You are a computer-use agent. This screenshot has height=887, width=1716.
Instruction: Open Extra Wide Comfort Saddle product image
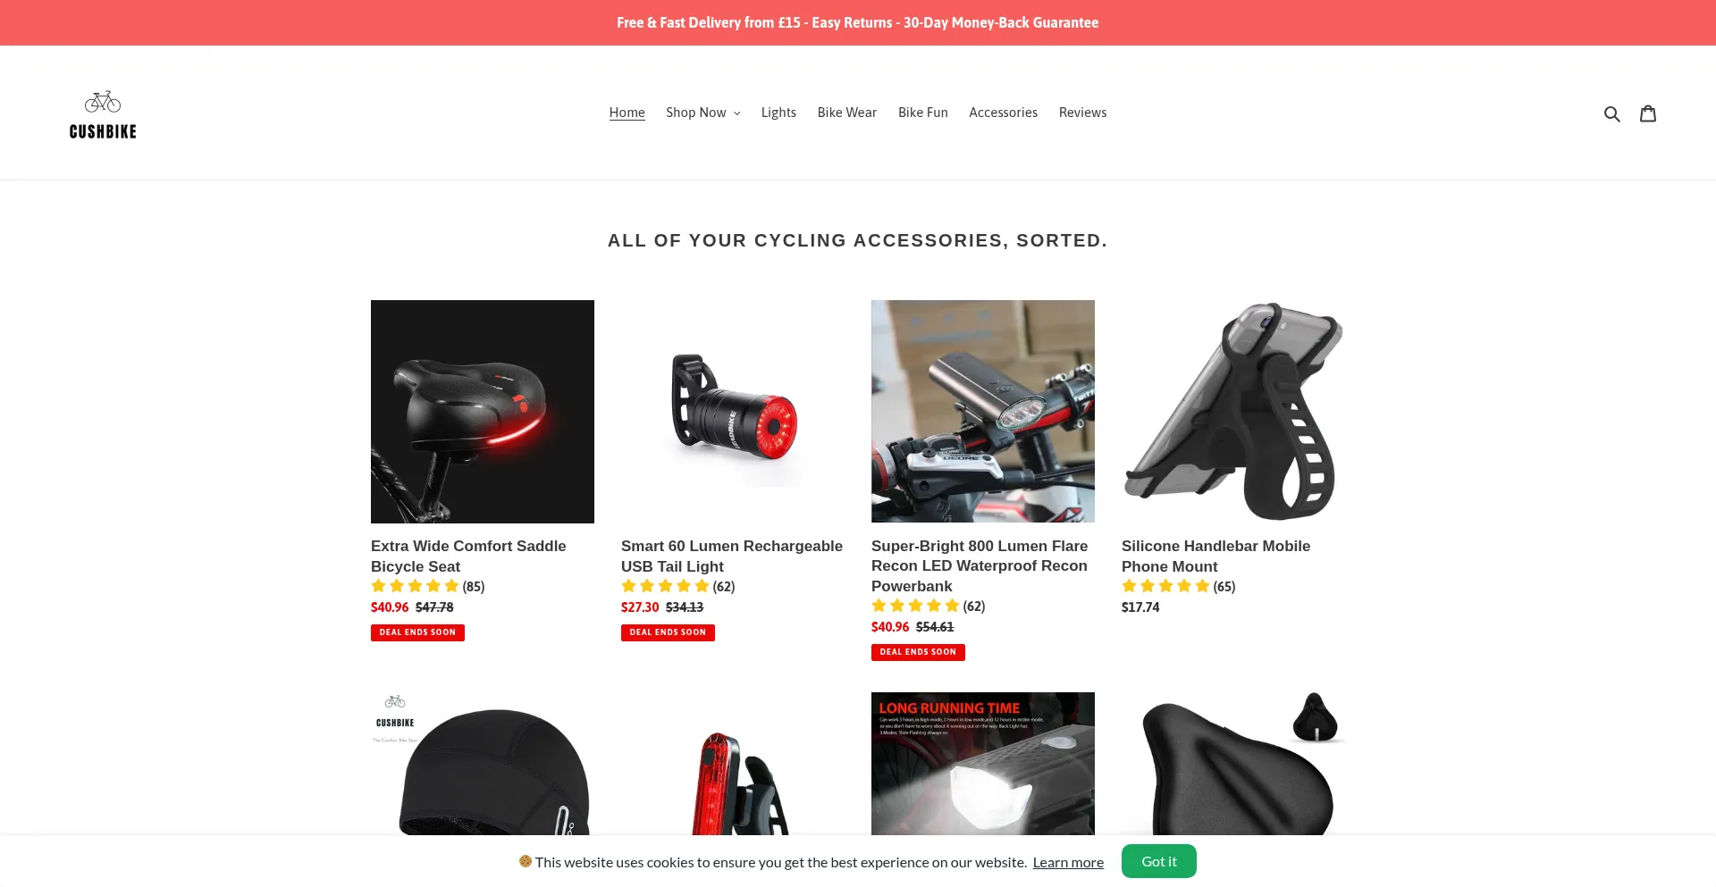[x=483, y=412]
